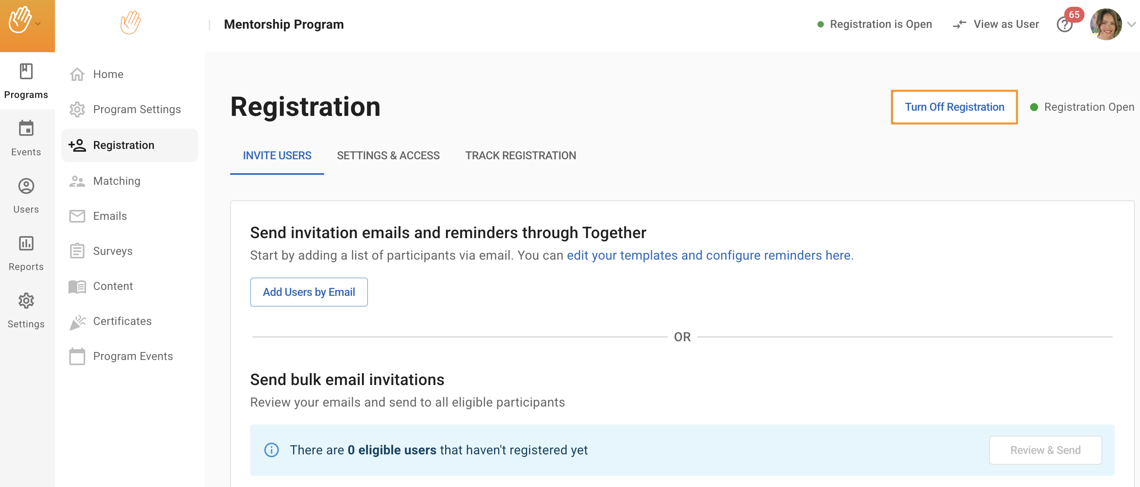Screen dimensions: 1140x487
Task: Click Add Users by Email button
Action: click(309, 292)
